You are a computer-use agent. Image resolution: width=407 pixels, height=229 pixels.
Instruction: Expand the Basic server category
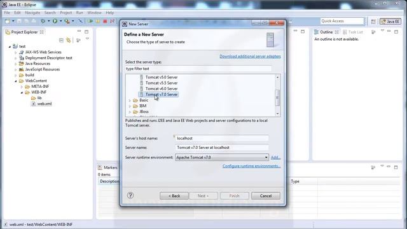click(130, 101)
